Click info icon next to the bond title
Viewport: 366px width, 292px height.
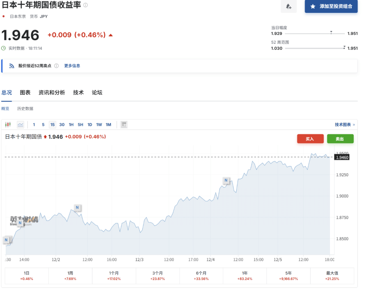[85, 5]
